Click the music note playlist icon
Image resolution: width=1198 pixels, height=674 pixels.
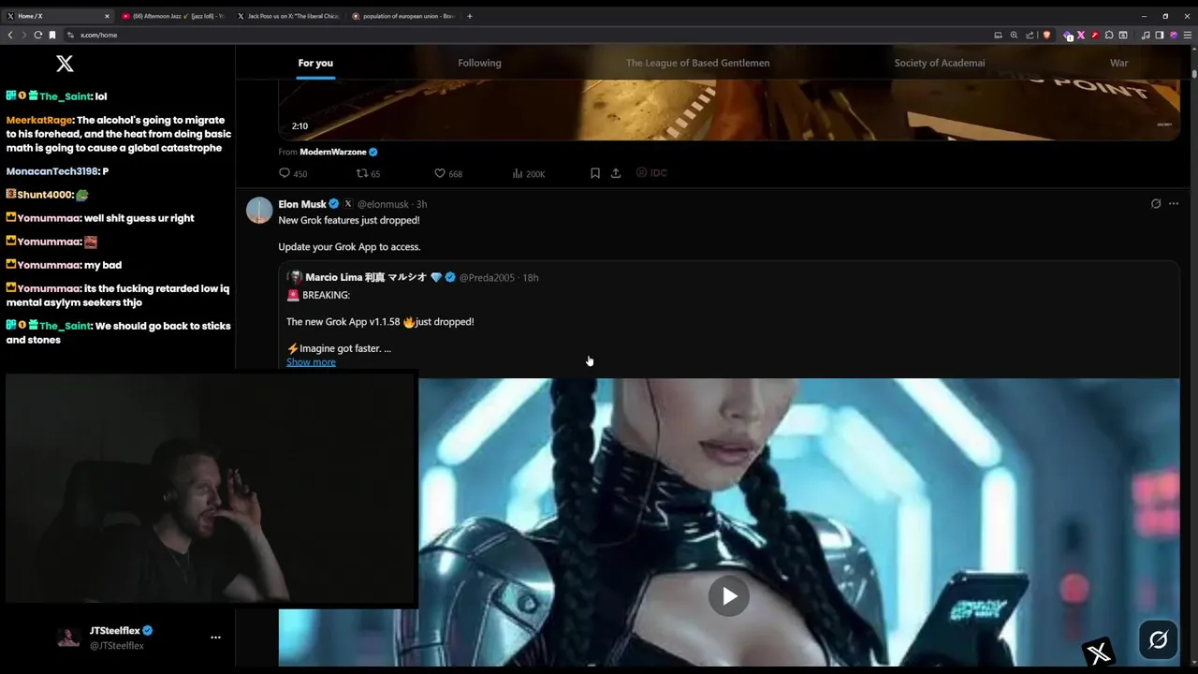(x=1146, y=35)
